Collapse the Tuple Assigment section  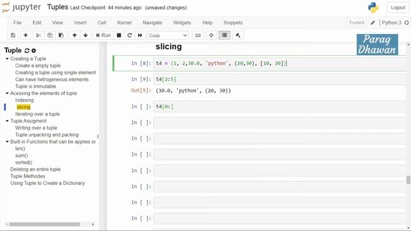click(x=7, y=121)
